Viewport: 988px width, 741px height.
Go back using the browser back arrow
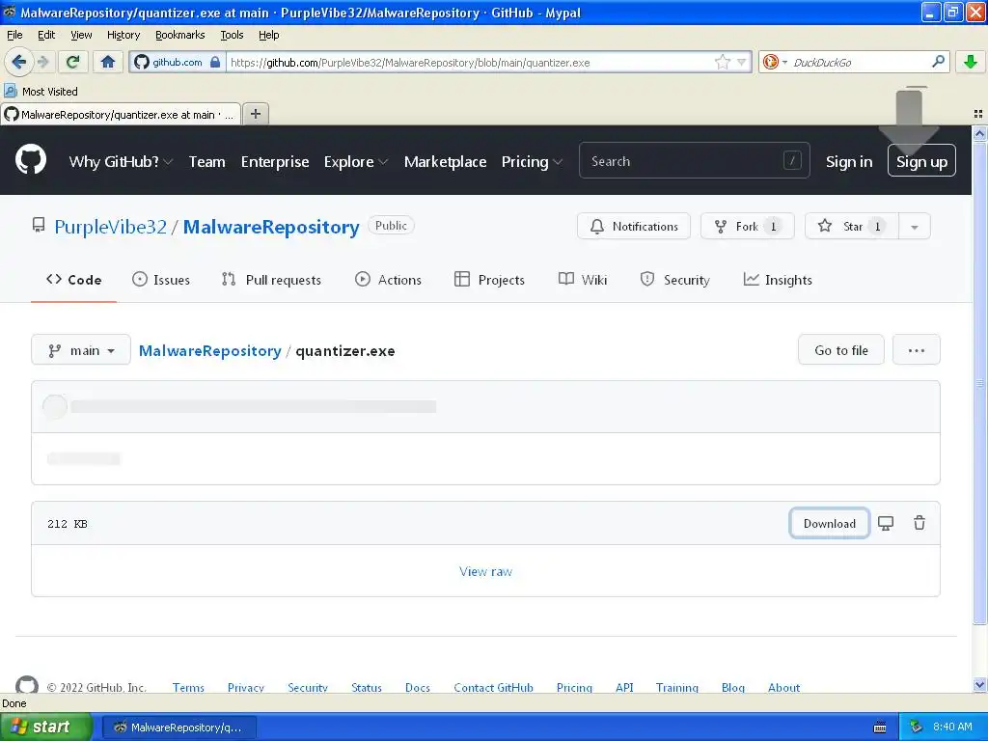pos(18,62)
